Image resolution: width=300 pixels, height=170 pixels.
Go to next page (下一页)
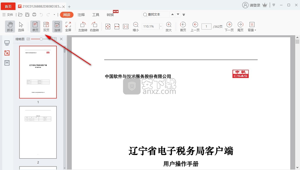pyautogui.click(x=229, y=26)
